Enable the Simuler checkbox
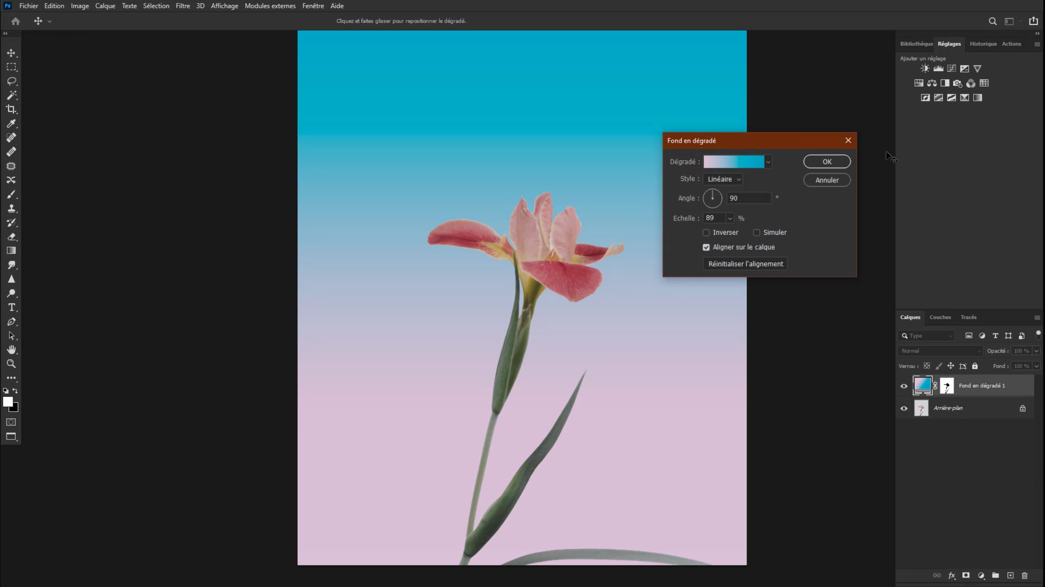The image size is (1045, 587). point(757,232)
